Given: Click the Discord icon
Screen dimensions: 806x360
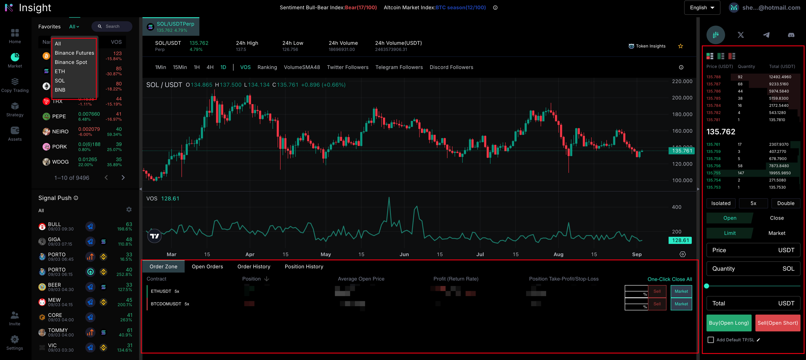Looking at the screenshot, I should tap(791, 35).
